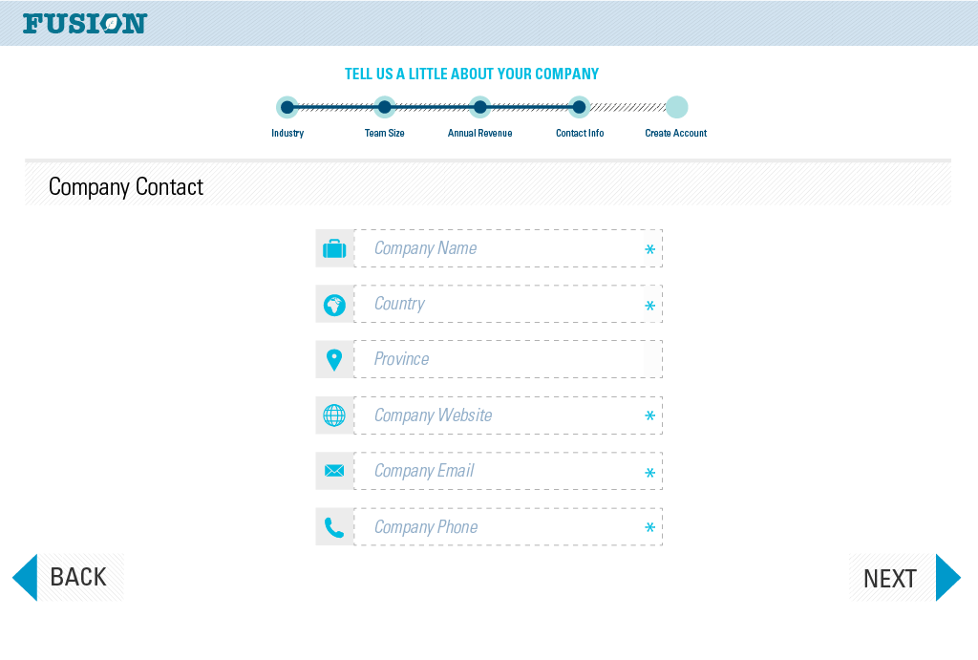
Task: Select the envelope icon next to Company Email
Action: 334,470
